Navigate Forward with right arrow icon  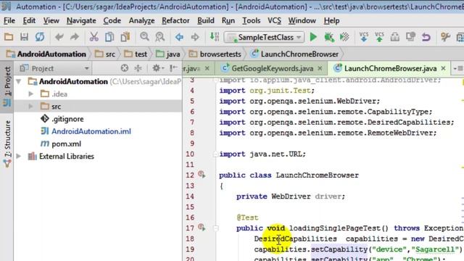coord(195,37)
